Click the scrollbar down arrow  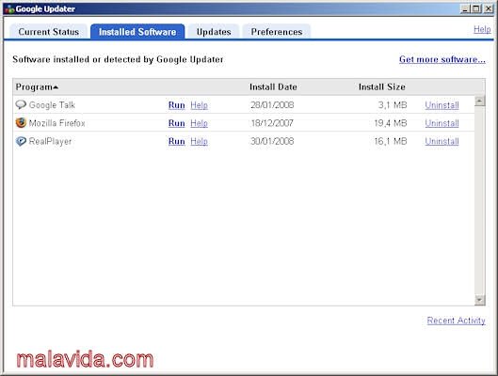(x=479, y=300)
